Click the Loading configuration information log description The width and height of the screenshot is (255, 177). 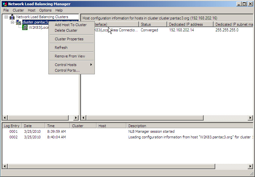click(x=191, y=137)
